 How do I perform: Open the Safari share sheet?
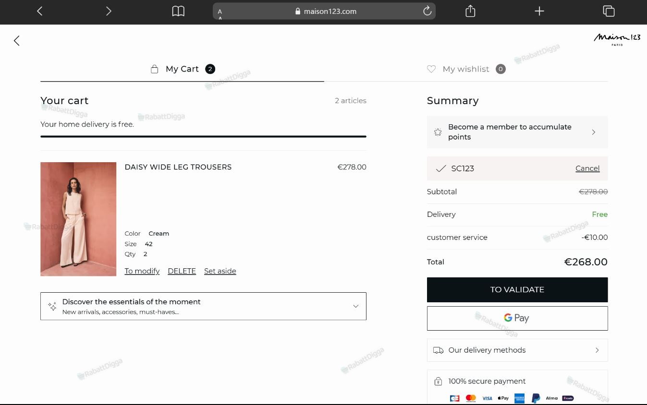470,11
